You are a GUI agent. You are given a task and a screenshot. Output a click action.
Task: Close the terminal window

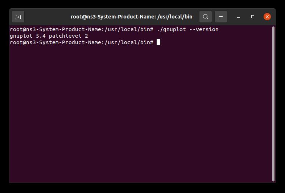267,17
